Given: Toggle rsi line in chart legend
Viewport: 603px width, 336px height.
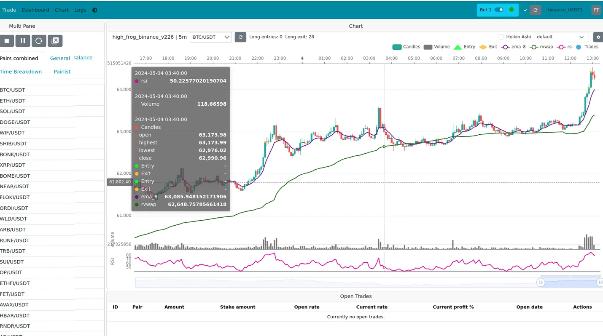Looking at the screenshot, I should tap(565, 47).
